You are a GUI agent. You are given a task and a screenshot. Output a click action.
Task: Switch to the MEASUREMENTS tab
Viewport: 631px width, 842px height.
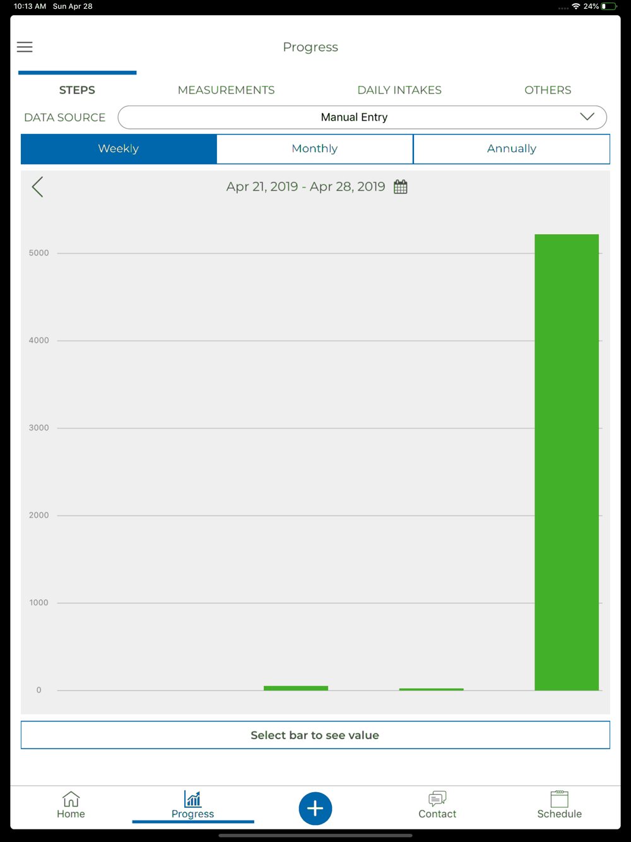pyautogui.click(x=226, y=90)
